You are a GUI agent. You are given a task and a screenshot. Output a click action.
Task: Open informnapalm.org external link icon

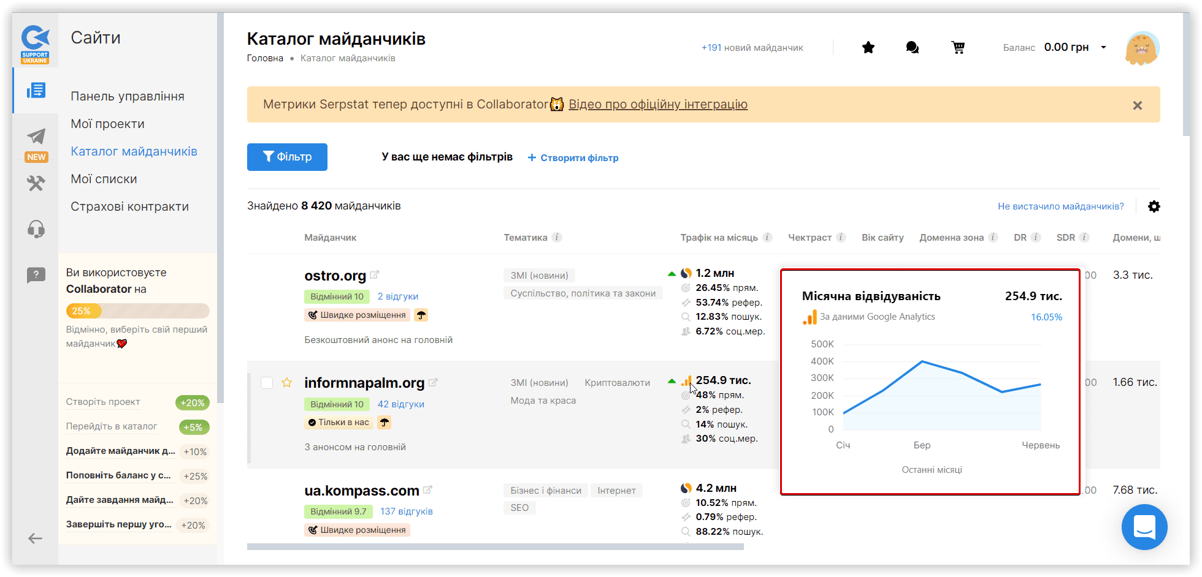[x=433, y=382]
